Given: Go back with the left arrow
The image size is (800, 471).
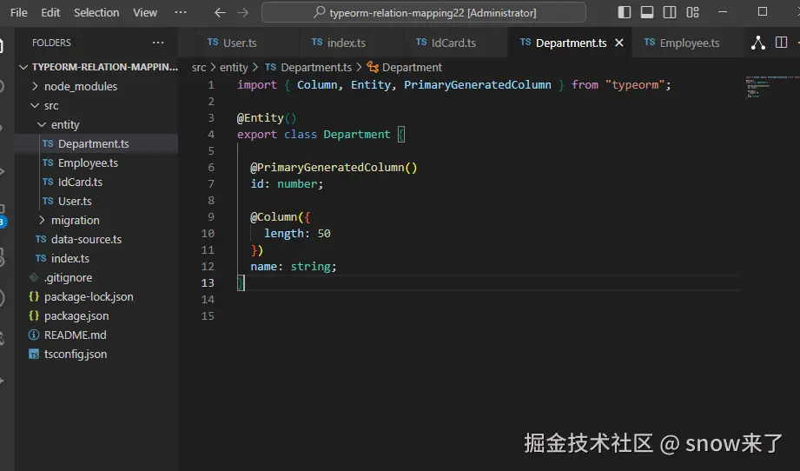Looking at the screenshot, I should pos(220,12).
